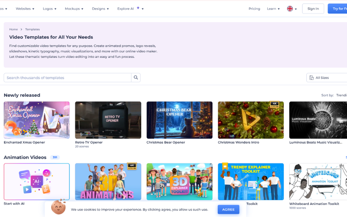Go to the Pricing page

(254, 9)
